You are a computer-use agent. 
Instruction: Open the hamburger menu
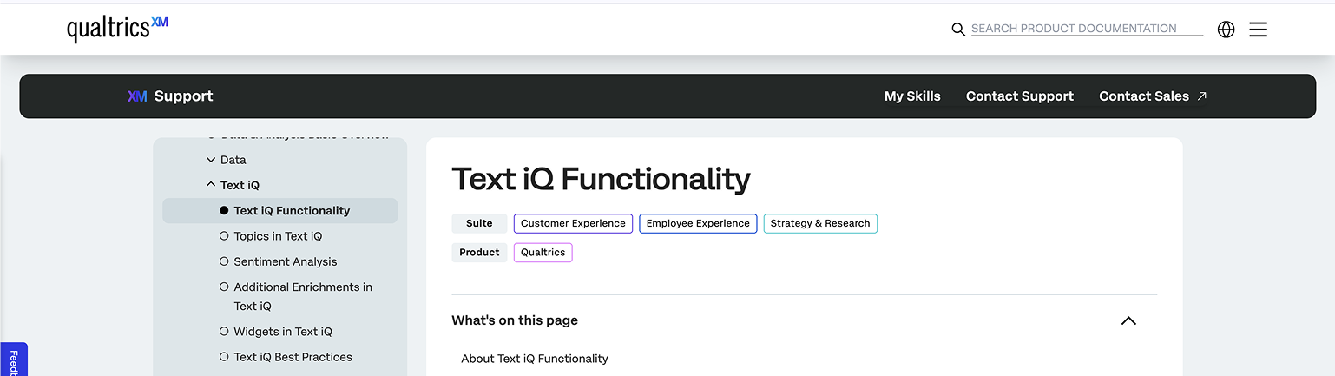pyautogui.click(x=1258, y=30)
